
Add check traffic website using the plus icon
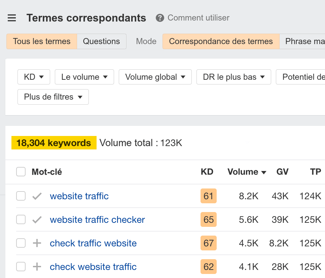tap(37, 243)
